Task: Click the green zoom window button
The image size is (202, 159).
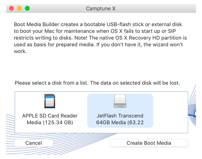Action: [x=27, y=9]
